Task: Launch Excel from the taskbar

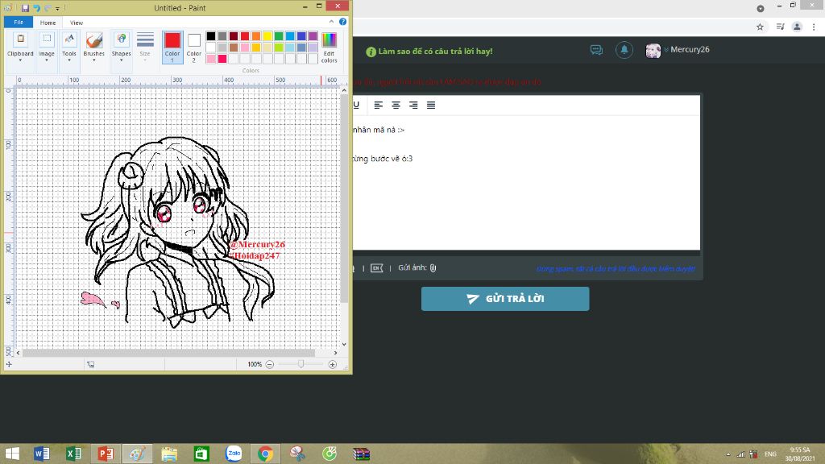Action: click(73, 454)
